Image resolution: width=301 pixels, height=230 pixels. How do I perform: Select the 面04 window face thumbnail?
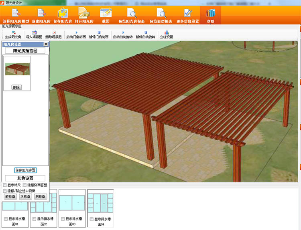(101, 203)
